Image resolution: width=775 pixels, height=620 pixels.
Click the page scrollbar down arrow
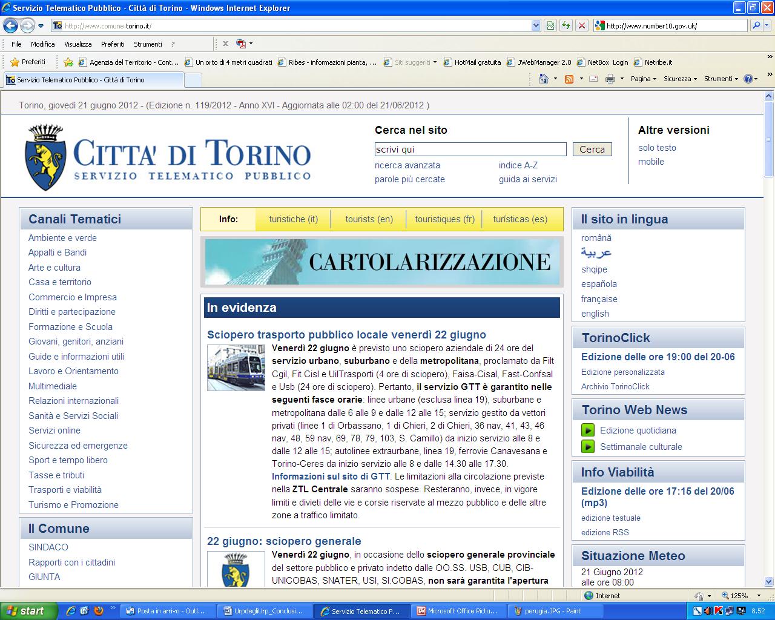(x=769, y=582)
